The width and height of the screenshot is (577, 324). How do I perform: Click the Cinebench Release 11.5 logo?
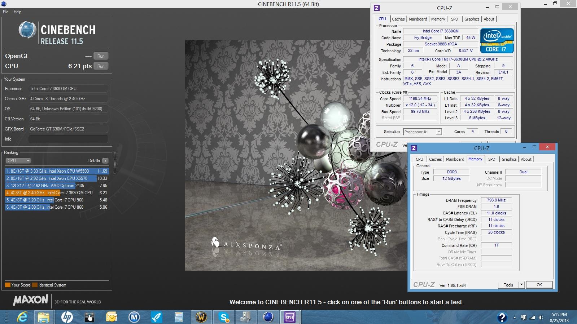click(57, 33)
